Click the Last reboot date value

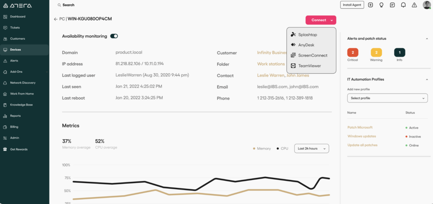click(139, 98)
